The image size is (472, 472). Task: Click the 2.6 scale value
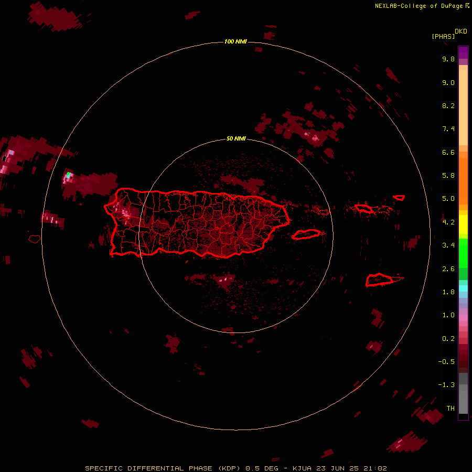click(448, 269)
